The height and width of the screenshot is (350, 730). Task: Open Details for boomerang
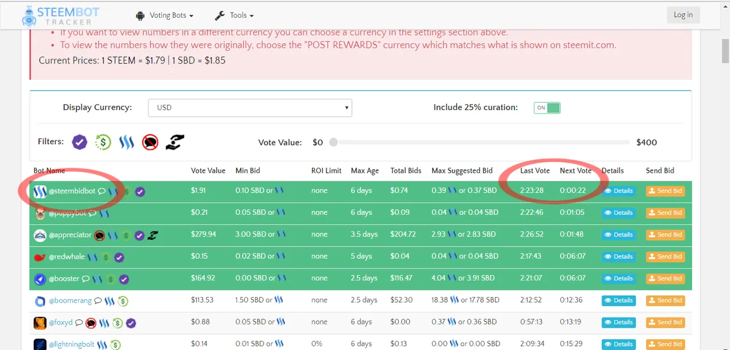pos(619,300)
